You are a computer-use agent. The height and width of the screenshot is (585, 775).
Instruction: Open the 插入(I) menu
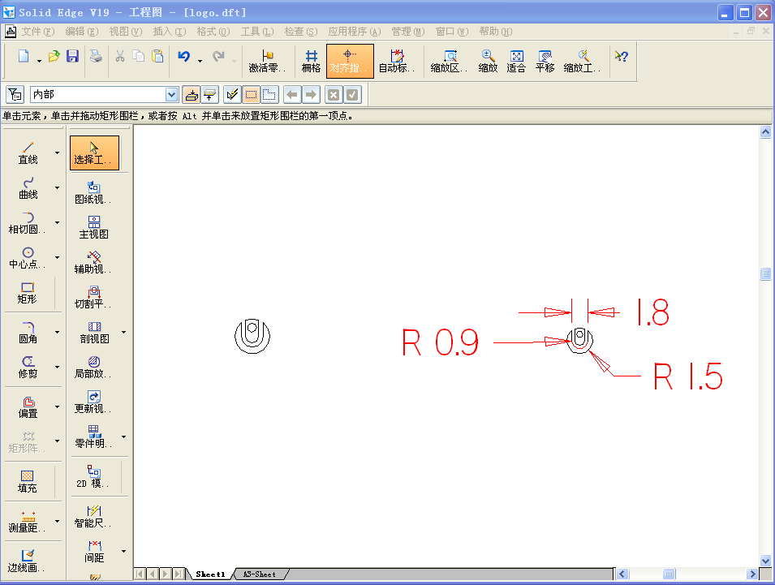(170, 32)
